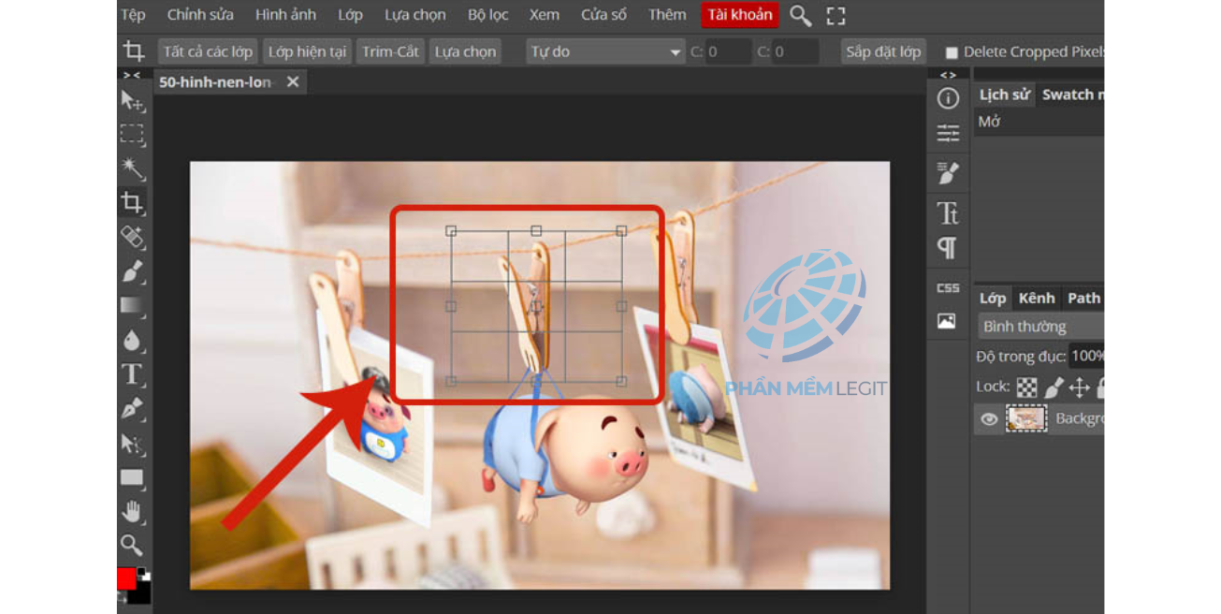Switch to the Kênh channels tab
Screen dimensions: 1221x614
[x=1037, y=299]
